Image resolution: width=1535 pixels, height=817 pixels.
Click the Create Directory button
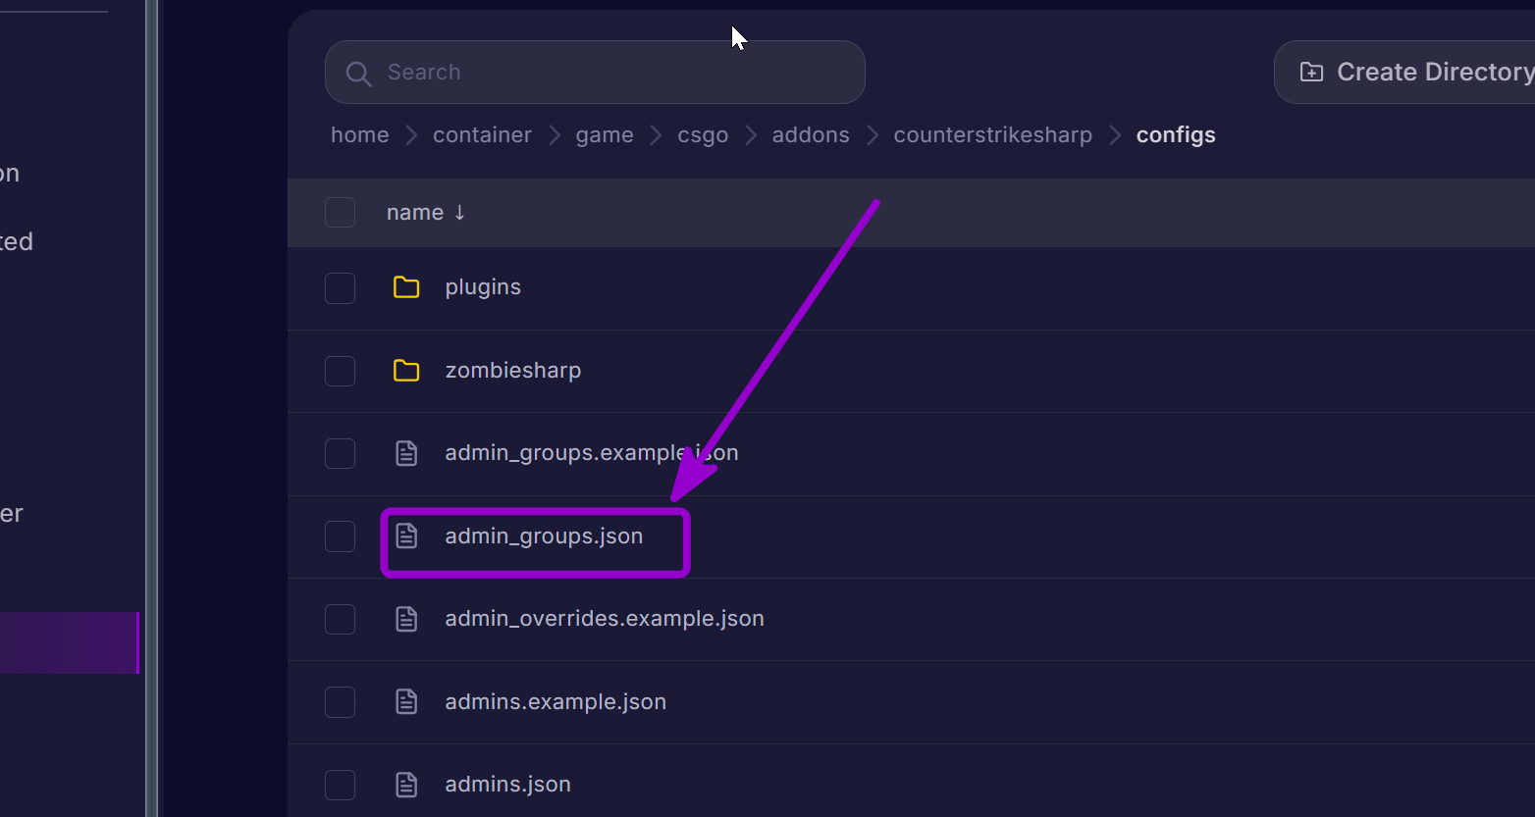[x=1404, y=72]
